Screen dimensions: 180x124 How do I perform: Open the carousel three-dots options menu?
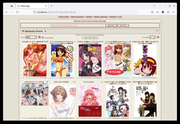[157, 31]
